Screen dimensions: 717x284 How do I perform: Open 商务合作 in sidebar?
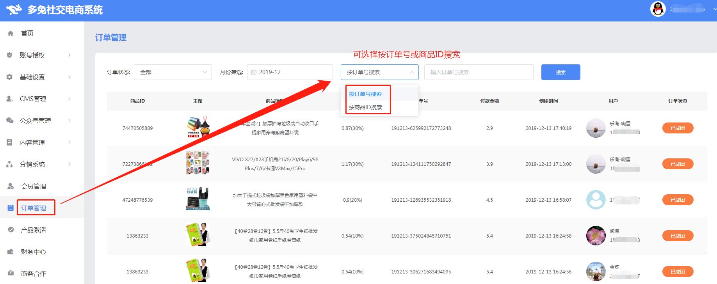34,273
